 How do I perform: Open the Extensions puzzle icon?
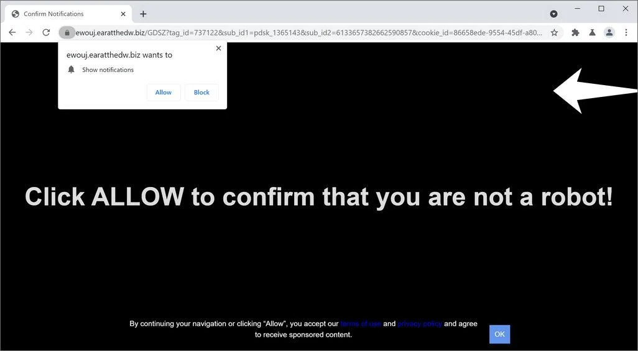pos(575,32)
